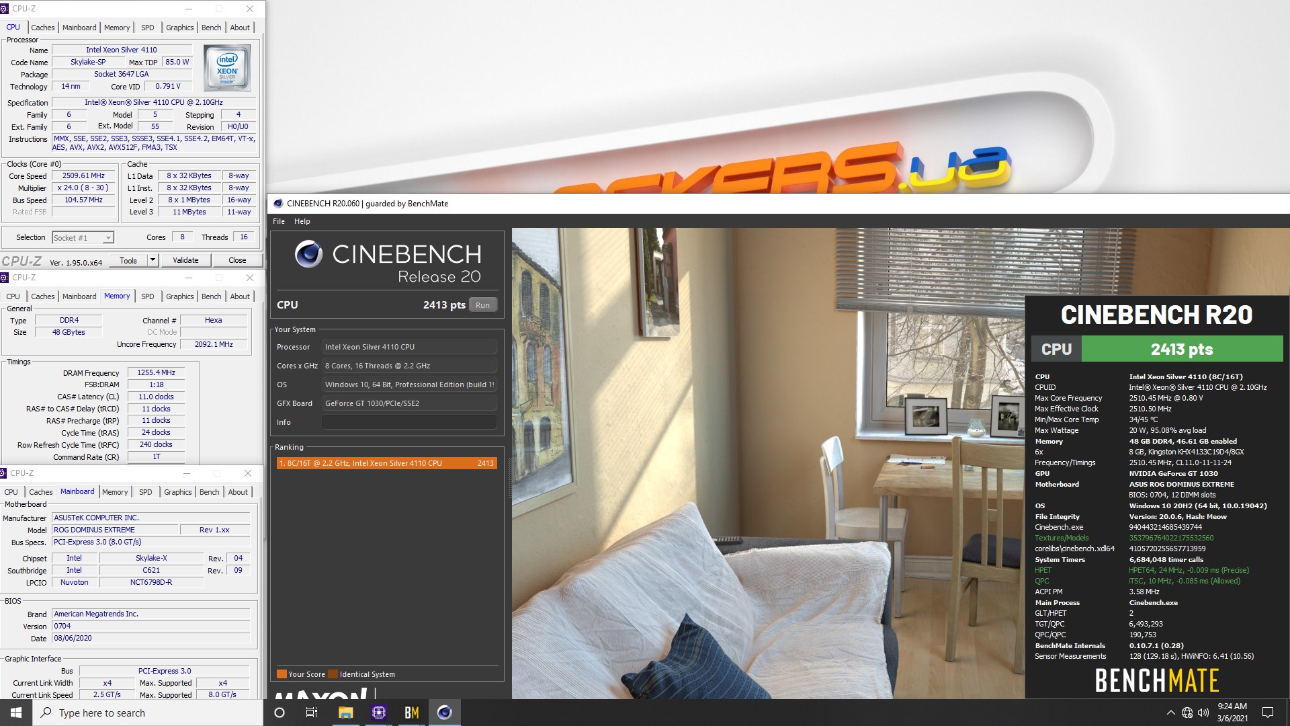Click the search magnifier icon in taskbar
This screenshot has height=726, width=1290.
46,713
